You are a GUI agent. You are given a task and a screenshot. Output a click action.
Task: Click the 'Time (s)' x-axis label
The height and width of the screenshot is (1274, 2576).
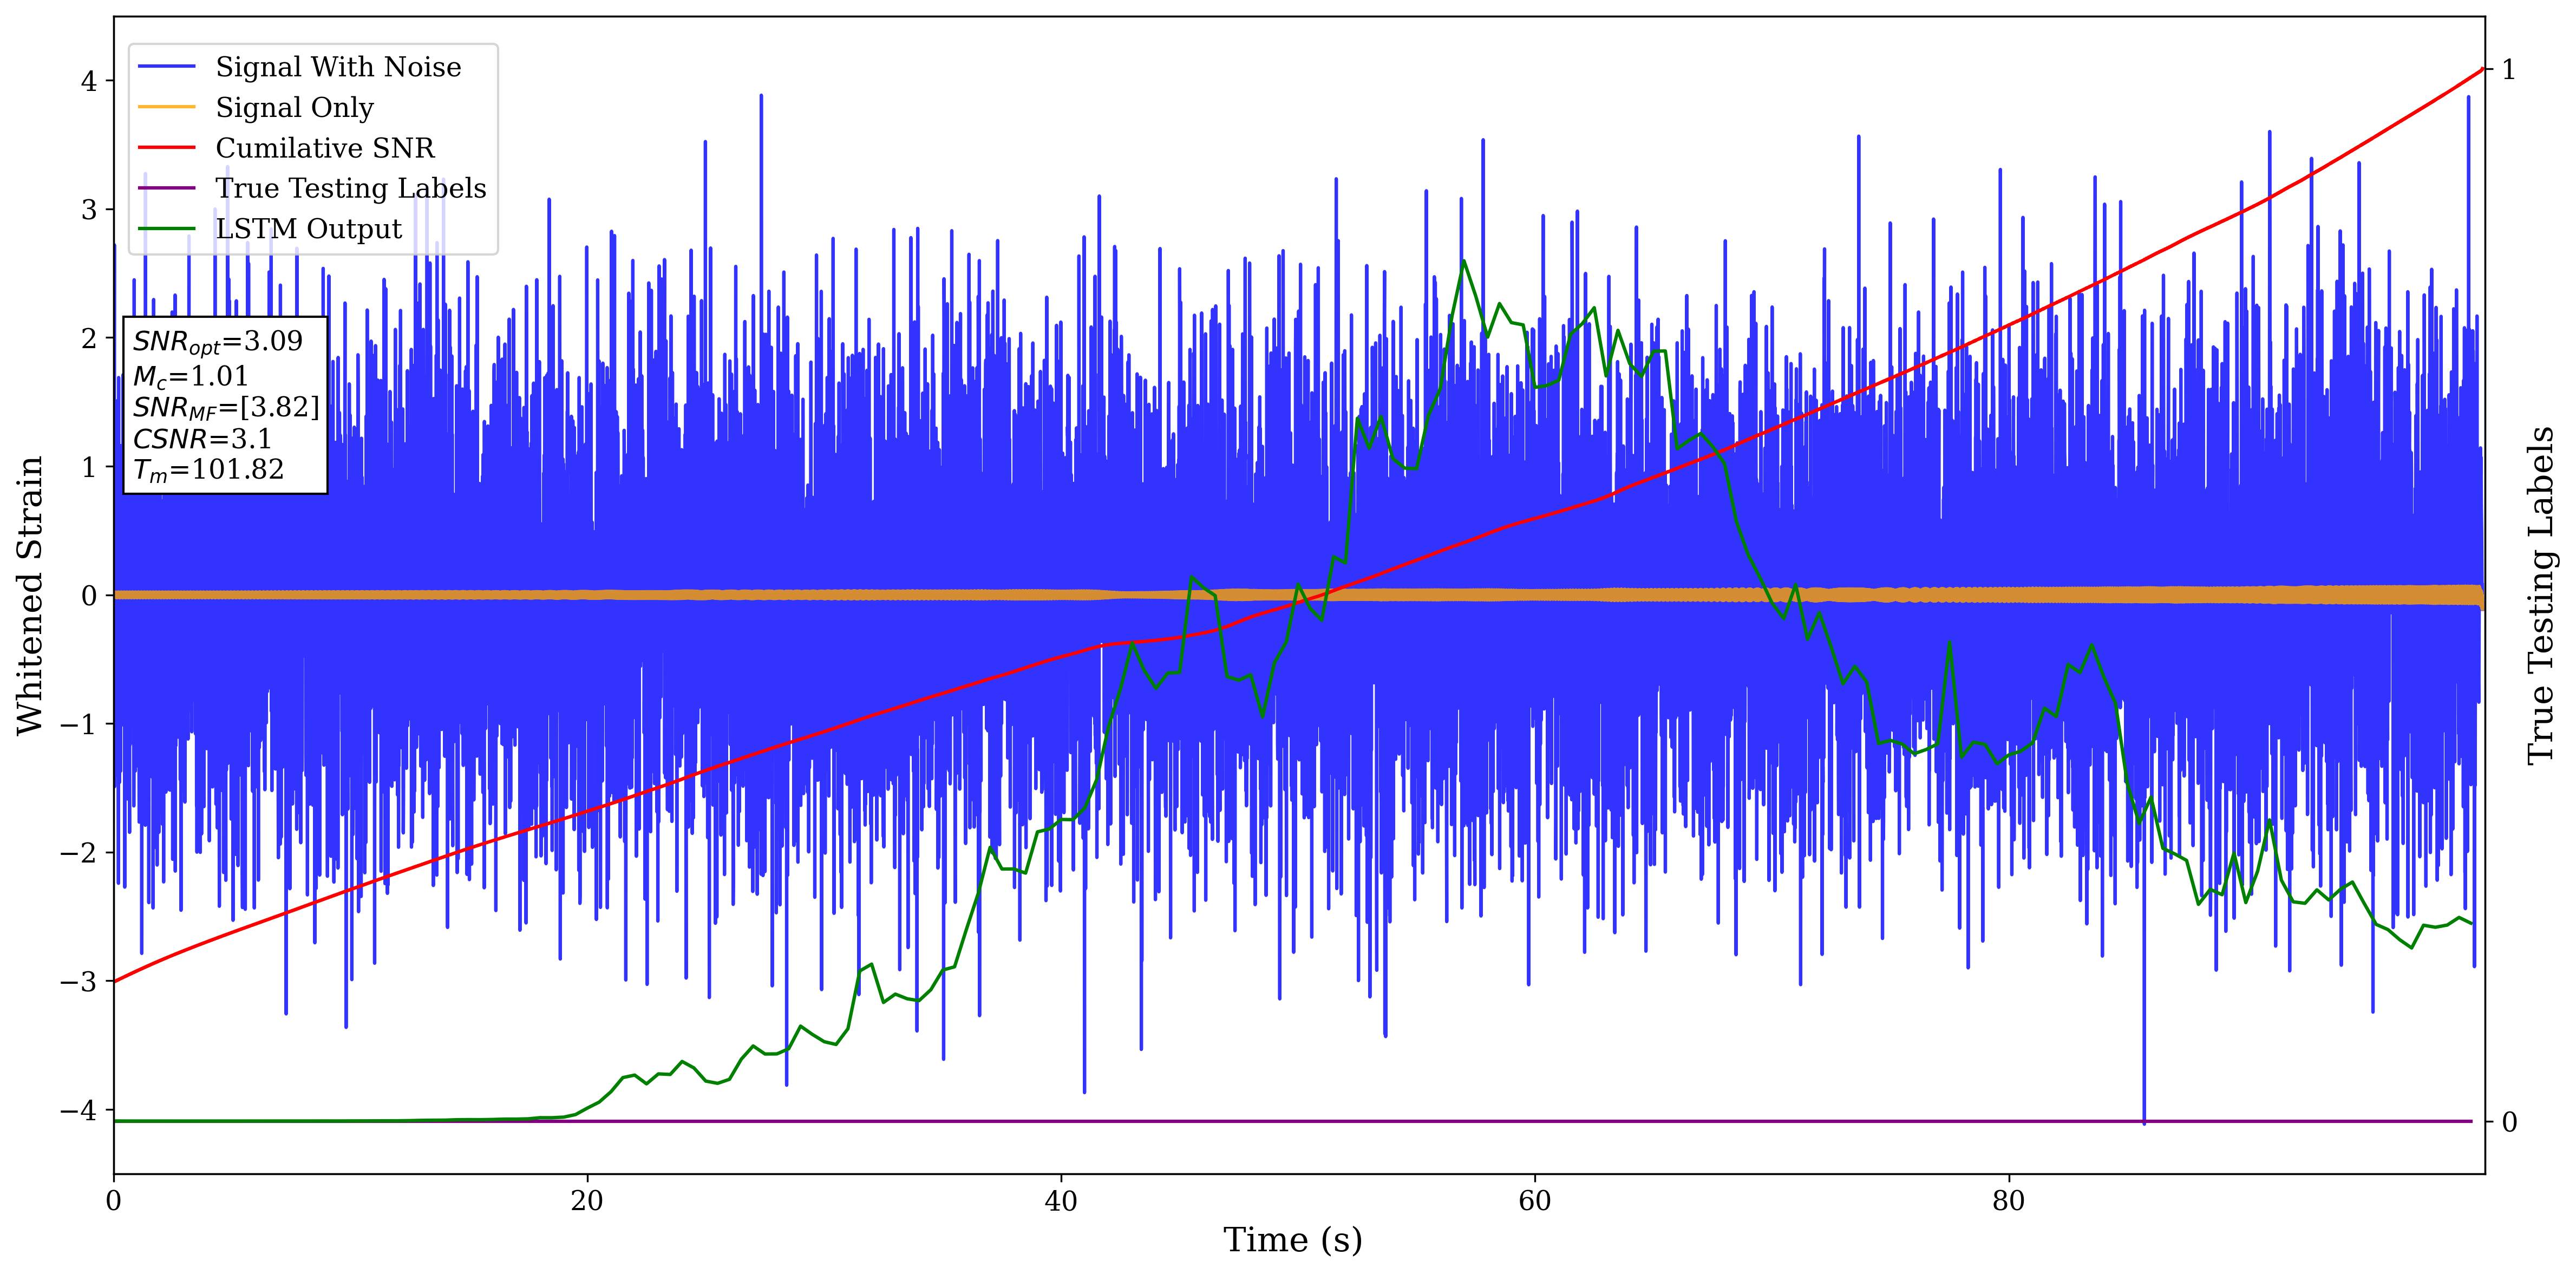coord(1292,1240)
